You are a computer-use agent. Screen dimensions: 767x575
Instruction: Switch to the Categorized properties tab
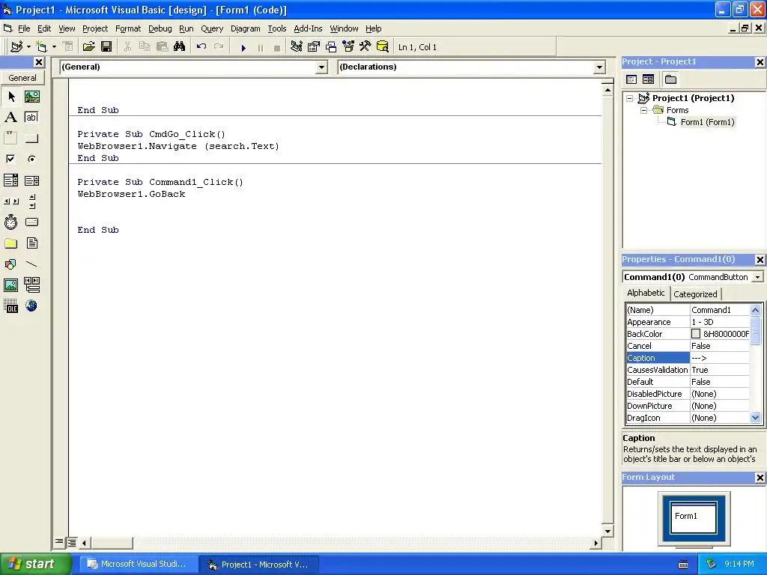click(695, 293)
